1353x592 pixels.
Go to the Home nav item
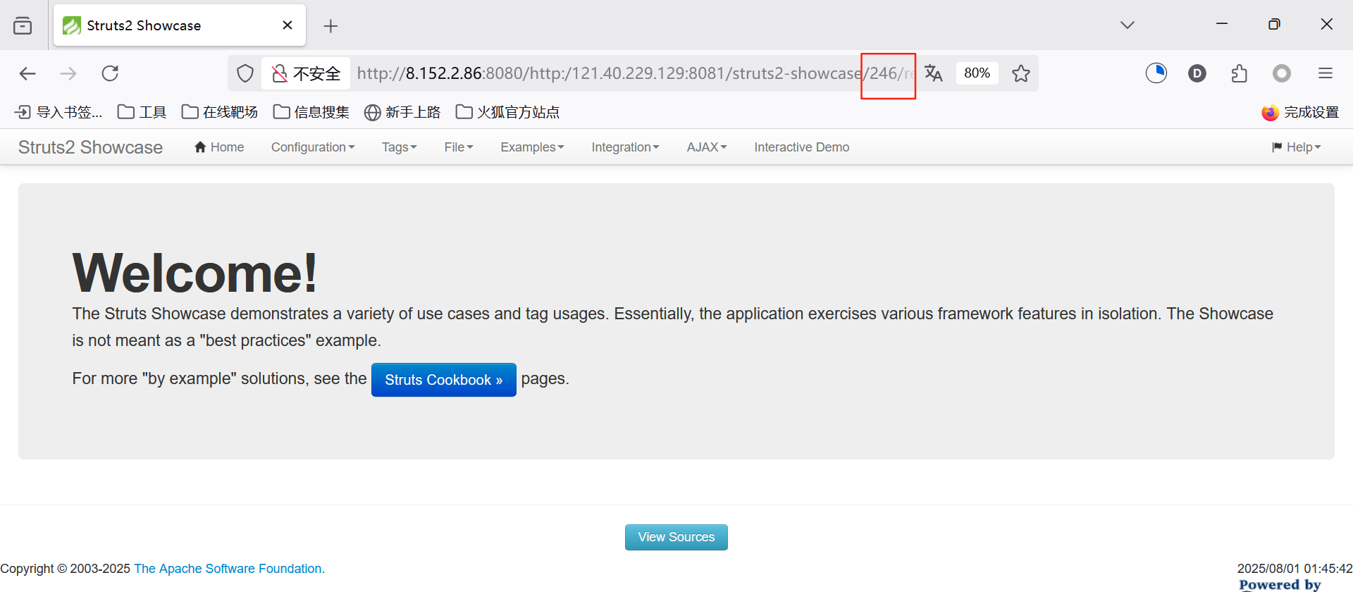pos(219,147)
